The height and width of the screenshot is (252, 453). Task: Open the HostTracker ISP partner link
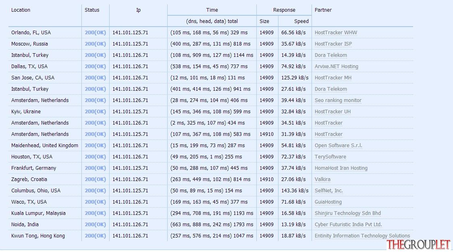coord(333,44)
